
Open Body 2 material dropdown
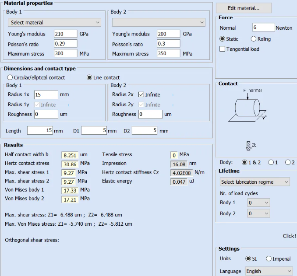(x=159, y=22)
